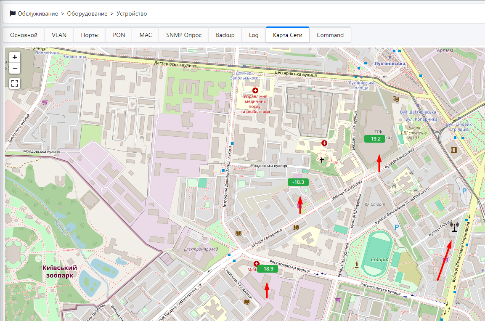This screenshot has width=485, height=321.
Task: Zoom out on the network map
Action: click(x=15, y=68)
